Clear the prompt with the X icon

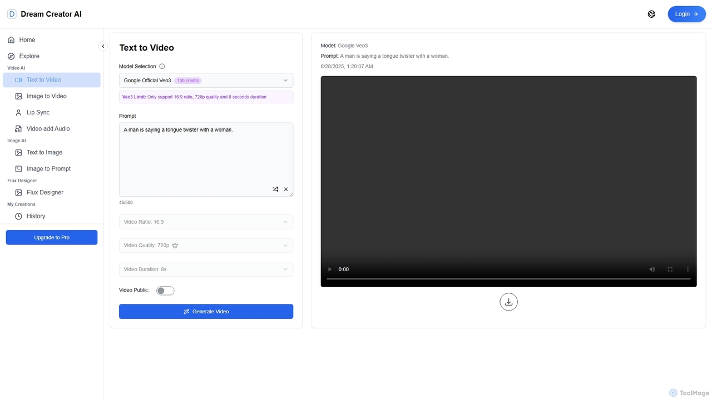pos(286,189)
